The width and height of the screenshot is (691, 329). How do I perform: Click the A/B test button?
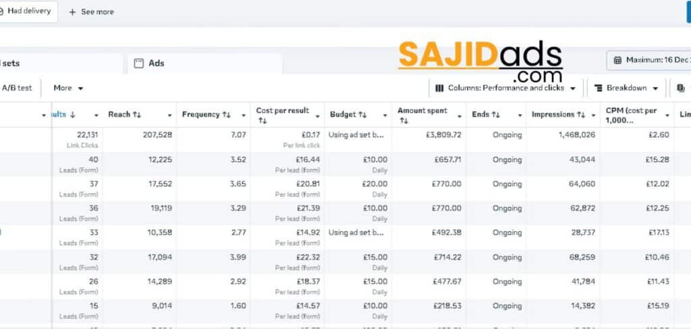[17, 88]
